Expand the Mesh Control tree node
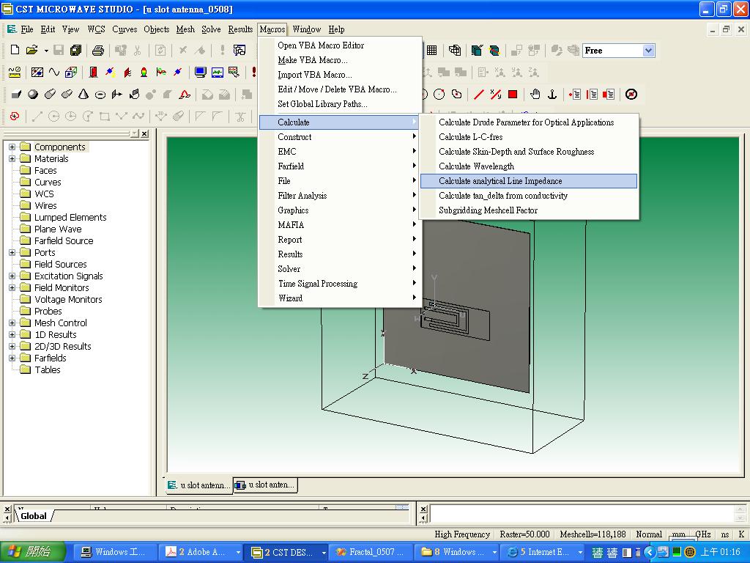The width and height of the screenshot is (750, 563). tap(12, 323)
